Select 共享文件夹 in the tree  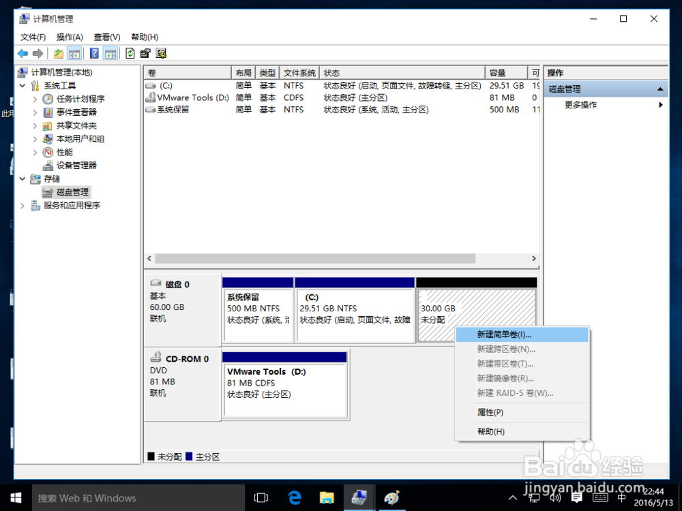tap(76, 126)
